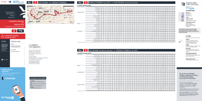Click the Forfaits & tickets card icon
The width and height of the screenshot is (202, 101).
[x=183, y=4]
